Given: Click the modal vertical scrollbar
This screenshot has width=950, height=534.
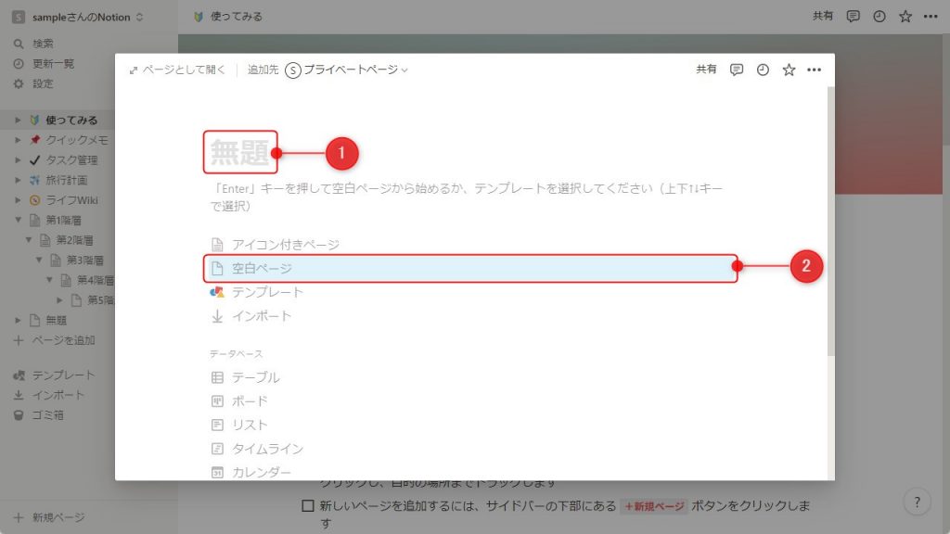Looking at the screenshot, I should [830, 221].
